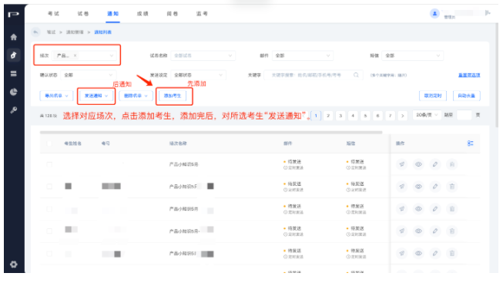Go to page 2 in pagination
Screen dimensions: 503x300
[x=328, y=116]
